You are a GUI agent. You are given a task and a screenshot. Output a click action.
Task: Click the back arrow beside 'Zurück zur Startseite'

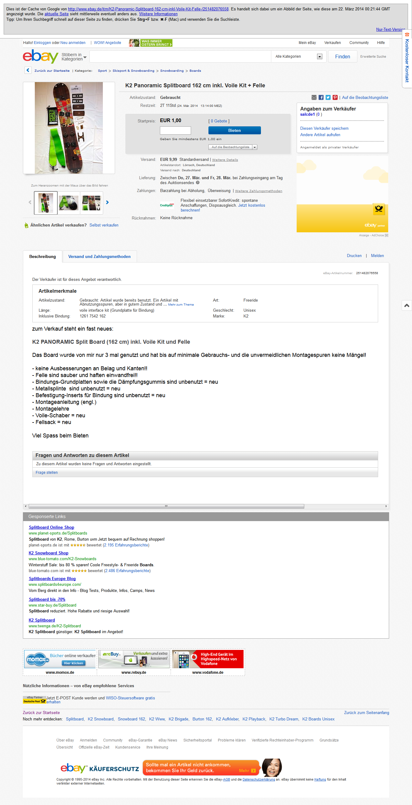tap(28, 70)
